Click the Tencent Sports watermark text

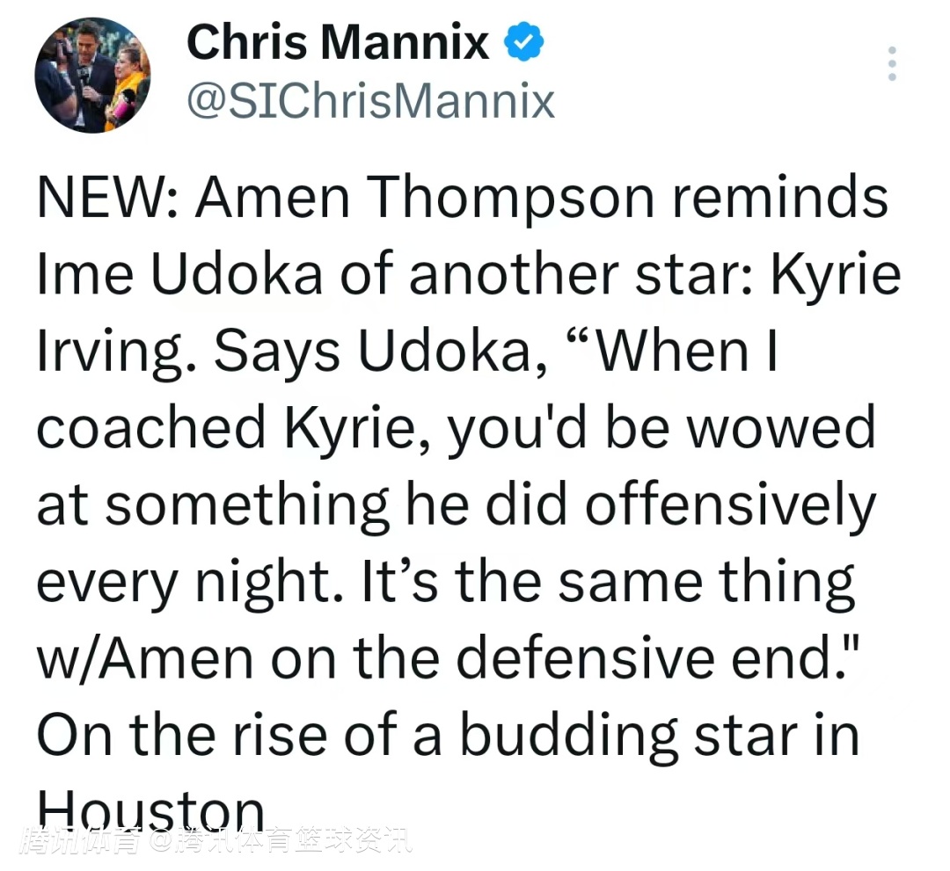[220, 841]
